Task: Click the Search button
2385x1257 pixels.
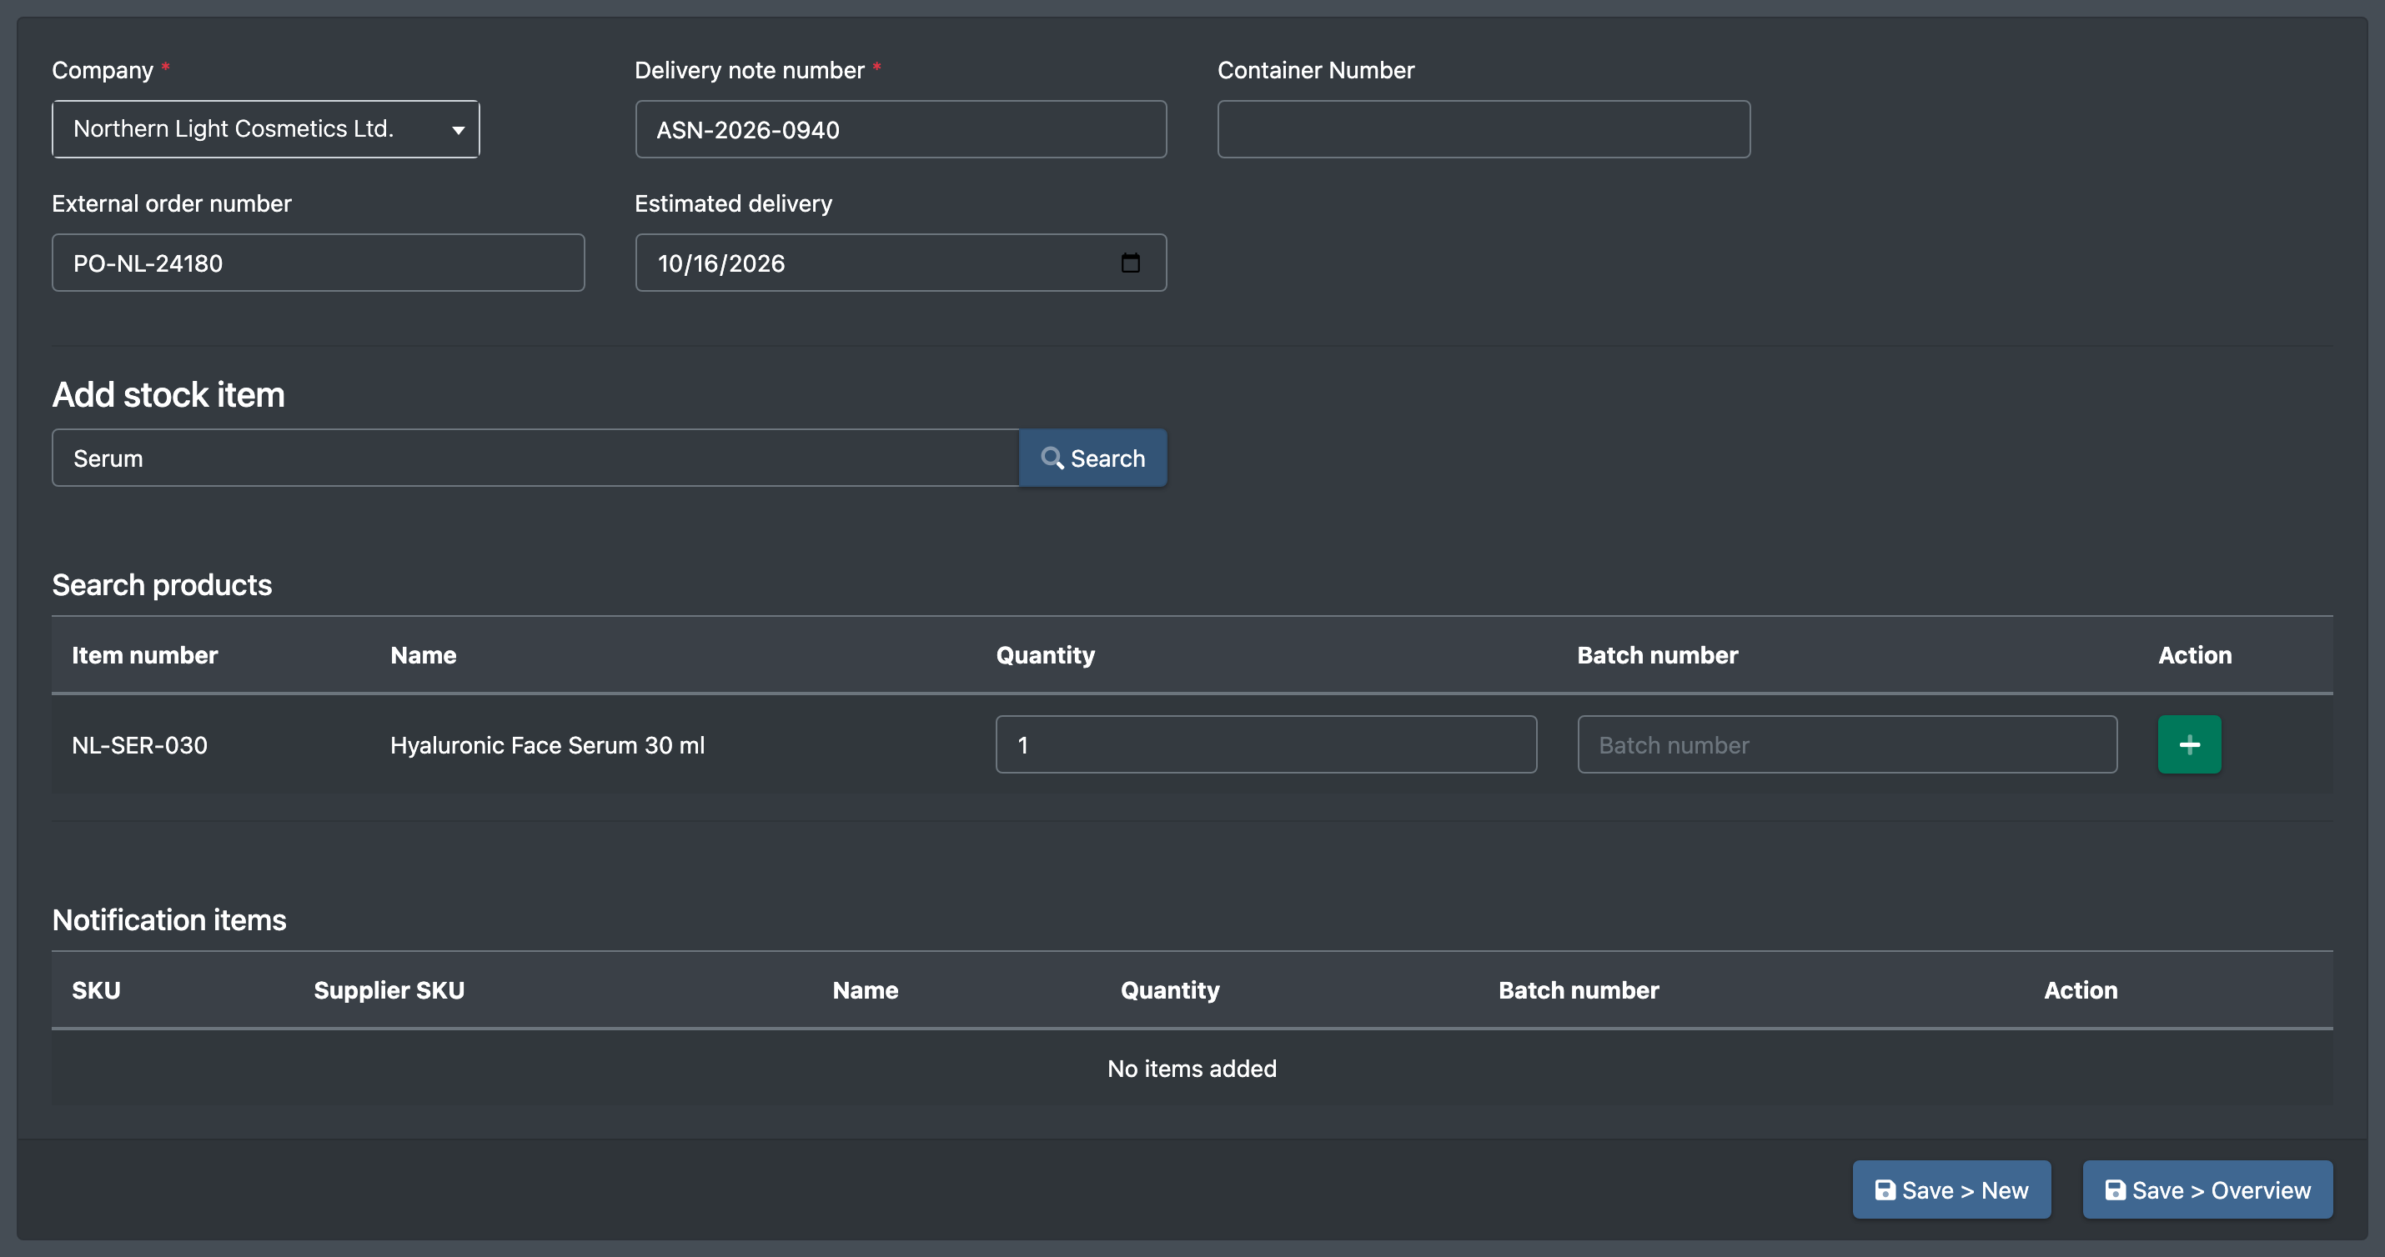Action: click(x=1093, y=458)
